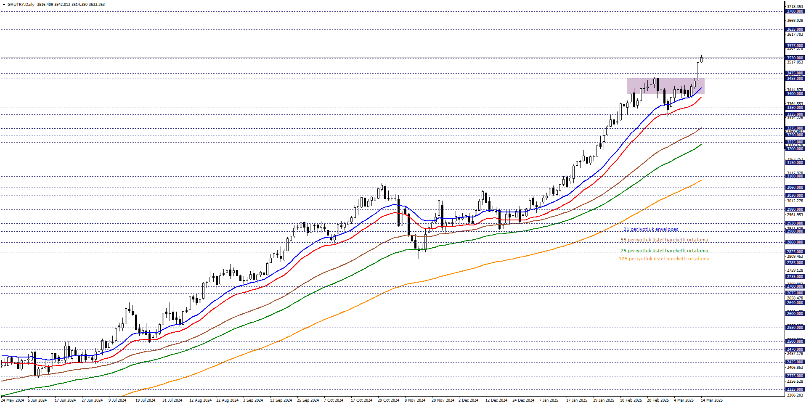The image size is (806, 405).
Task: Click the 2785.000 price level label
Action: [x=795, y=263]
